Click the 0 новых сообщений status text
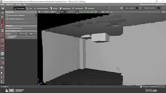Viewport: 166px width, 93px height. [150, 87]
